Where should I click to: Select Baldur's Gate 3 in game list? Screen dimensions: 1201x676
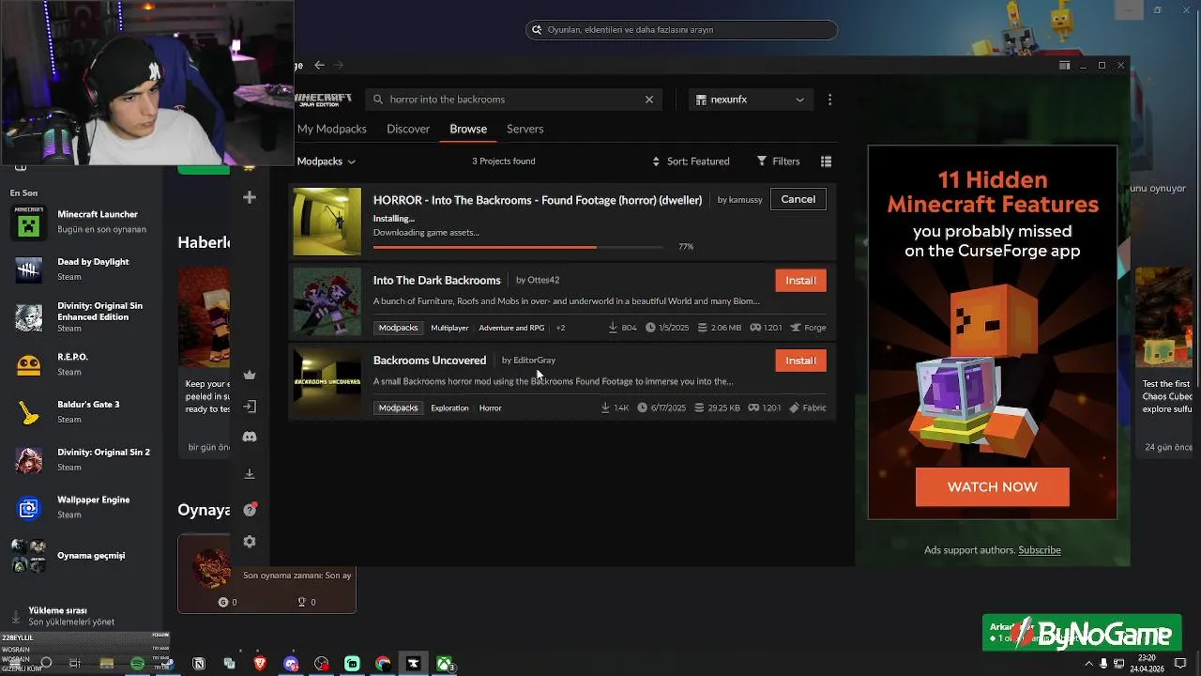(83, 412)
